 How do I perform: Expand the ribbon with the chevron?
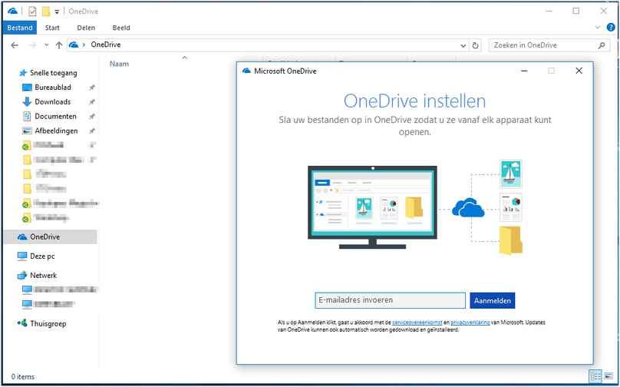coord(598,28)
